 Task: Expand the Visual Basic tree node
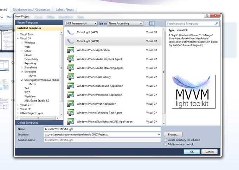pos(18,34)
